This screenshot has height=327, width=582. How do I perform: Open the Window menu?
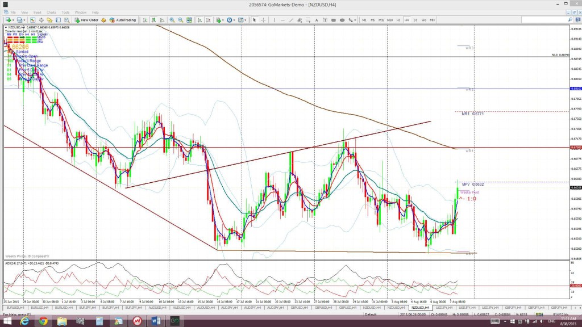pyautogui.click(x=80, y=12)
